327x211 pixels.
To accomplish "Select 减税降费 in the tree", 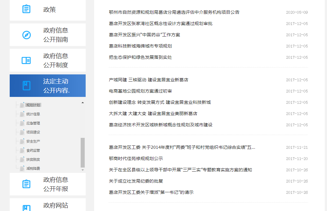I will tap(33, 168).
